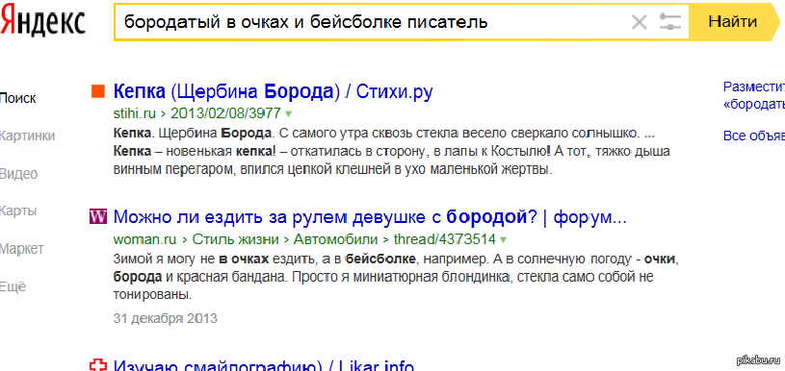Clear the search query with X icon
This screenshot has height=371, width=785.
(640, 22)
